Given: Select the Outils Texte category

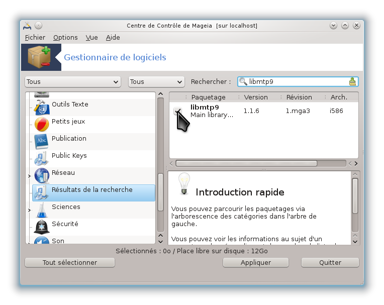Looking at the screenshot, I should pos(70,105).
